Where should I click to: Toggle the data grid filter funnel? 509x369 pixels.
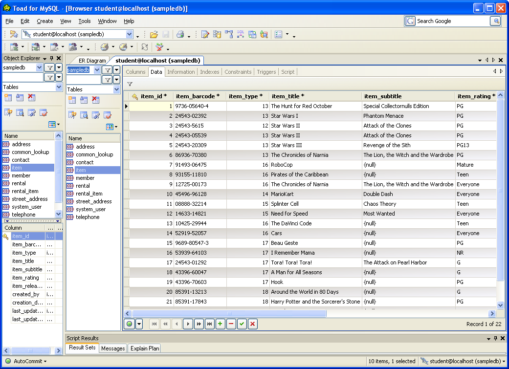(x=130, y=84)
